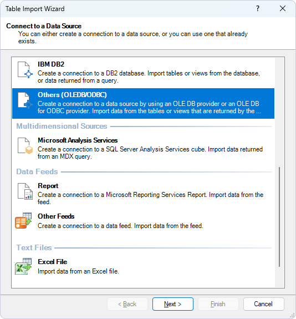Click the Table Import Wizard title bar text

pyautogui.click(x=35, y=9)
